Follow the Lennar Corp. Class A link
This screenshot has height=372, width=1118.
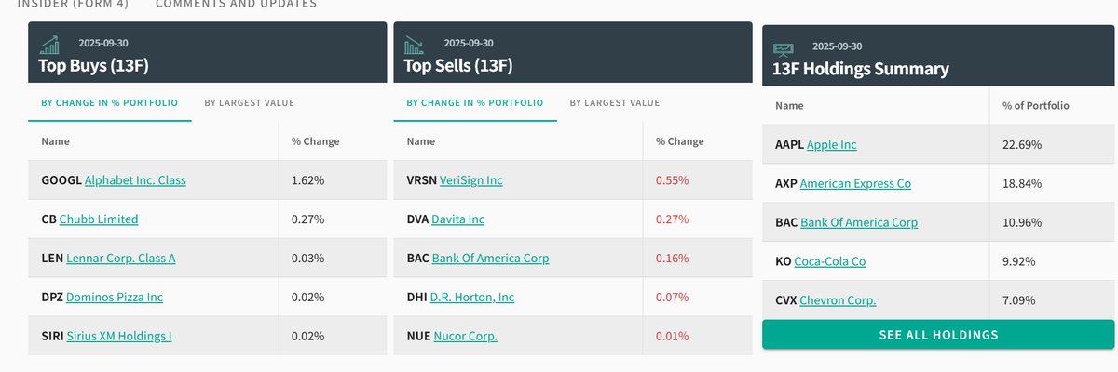point(119,259)
